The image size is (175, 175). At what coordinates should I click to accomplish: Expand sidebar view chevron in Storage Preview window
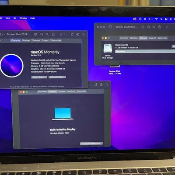coord(113,27)
